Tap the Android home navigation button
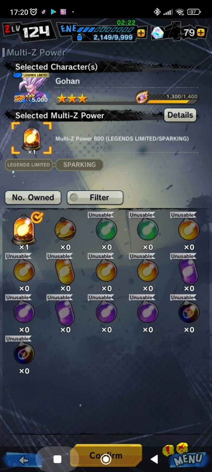Viewport: 212px width, 472px height. click(x=106, y=459)
